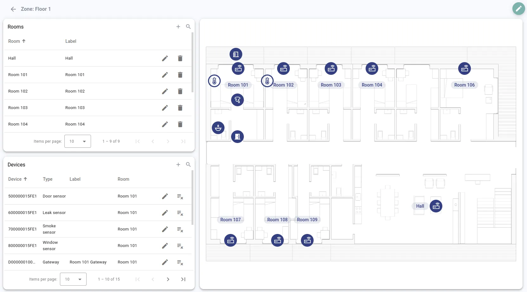The height and width of the screenshot is (292, 527).
Task: Edit the Hall room entry
Action: coord(165,58)
